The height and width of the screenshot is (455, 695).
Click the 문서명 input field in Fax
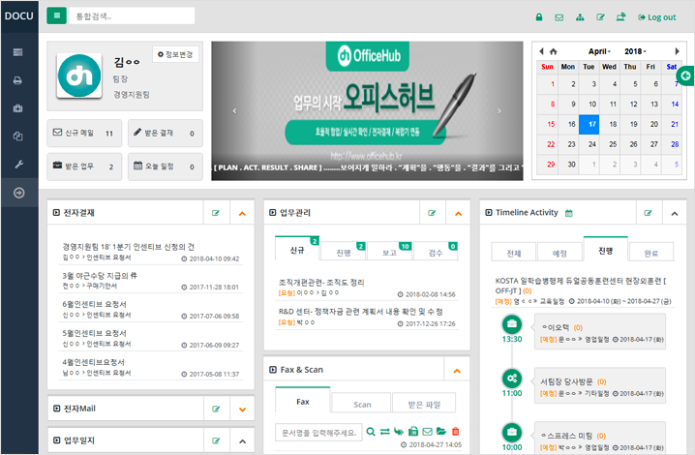tap(318, 432)
